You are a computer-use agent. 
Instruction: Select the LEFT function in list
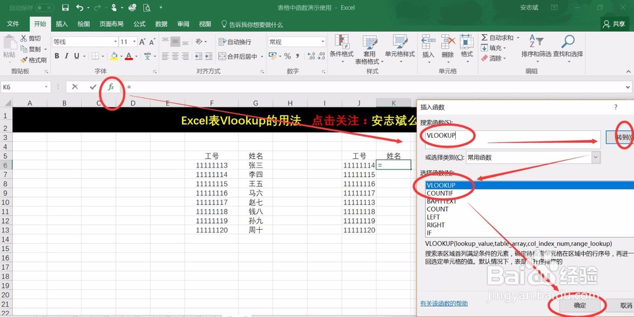434,217
